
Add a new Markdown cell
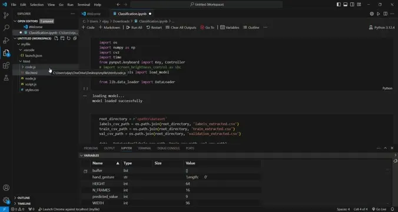click(109, 28)
